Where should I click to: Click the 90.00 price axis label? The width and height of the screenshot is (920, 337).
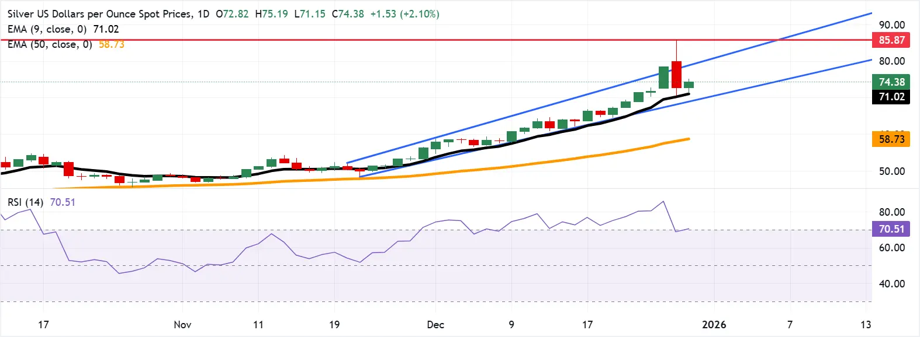tap(891, 25)
